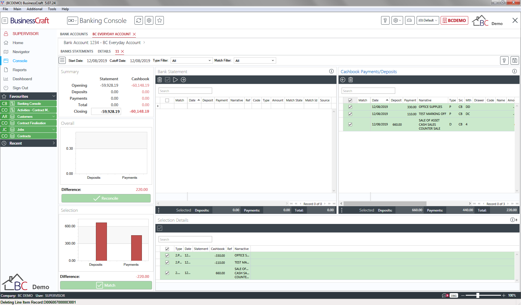Click the Cashbook search field

[368, 91]
